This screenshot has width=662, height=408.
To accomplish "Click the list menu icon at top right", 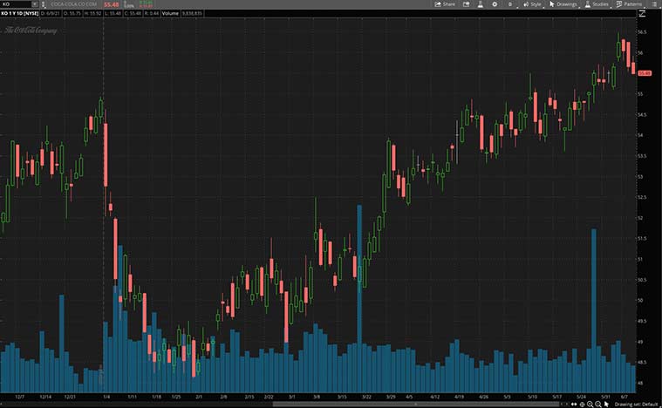I will [x=656, y=4].
